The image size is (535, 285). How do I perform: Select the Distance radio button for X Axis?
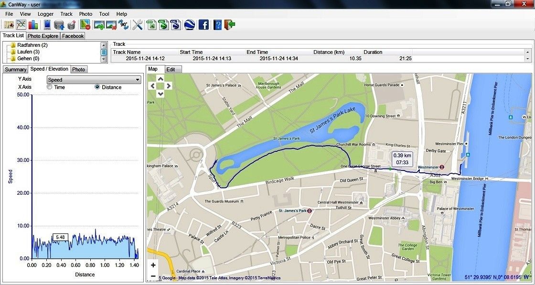click(x=97, y=87)
